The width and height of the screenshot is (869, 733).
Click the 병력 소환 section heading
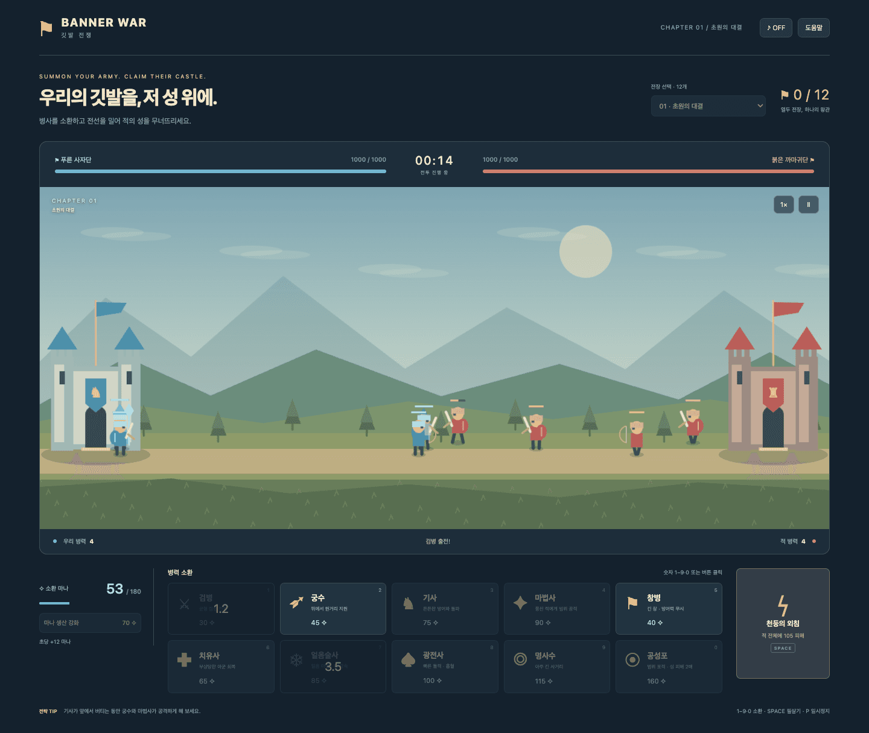tap(180, 573)
